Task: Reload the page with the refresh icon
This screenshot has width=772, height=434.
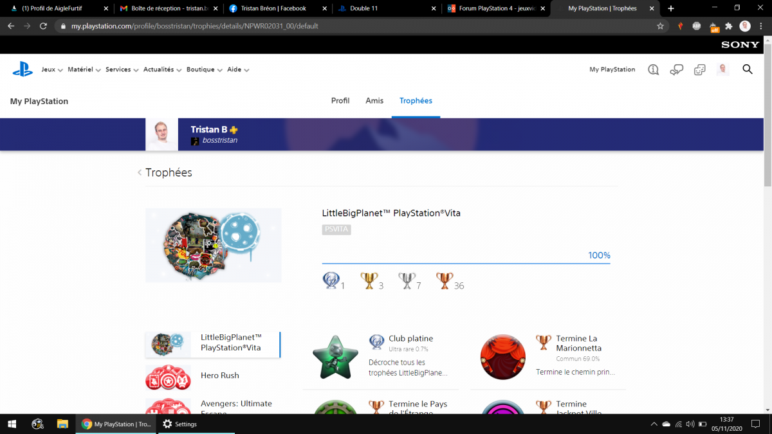Action: [x=43, y=26]
